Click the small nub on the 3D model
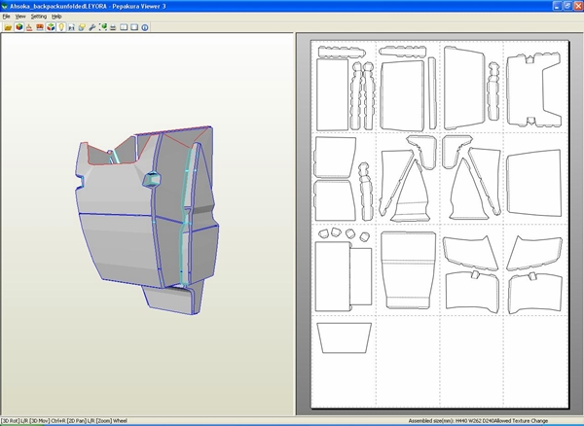This screenshot has height=426, width=584. 151,180
